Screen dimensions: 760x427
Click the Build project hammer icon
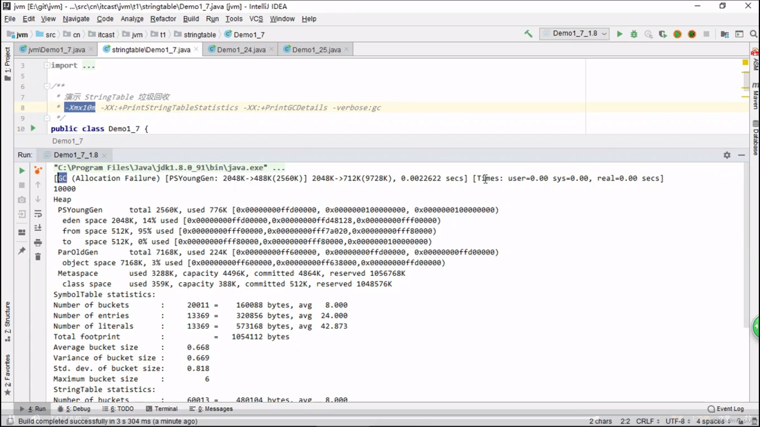[x=528, y=34]
